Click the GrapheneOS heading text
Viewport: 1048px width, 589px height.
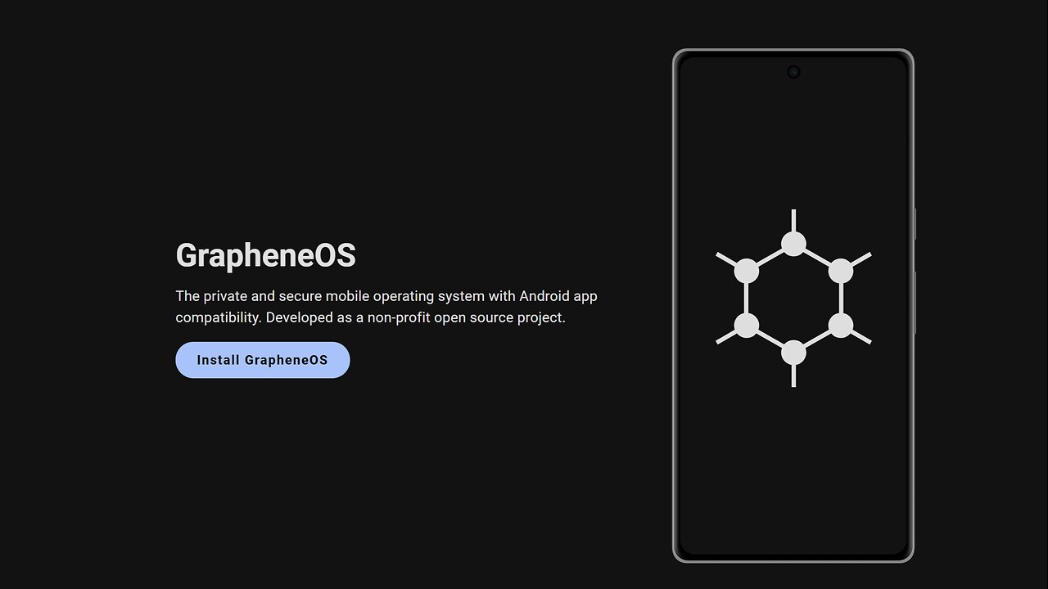[266, 255]
